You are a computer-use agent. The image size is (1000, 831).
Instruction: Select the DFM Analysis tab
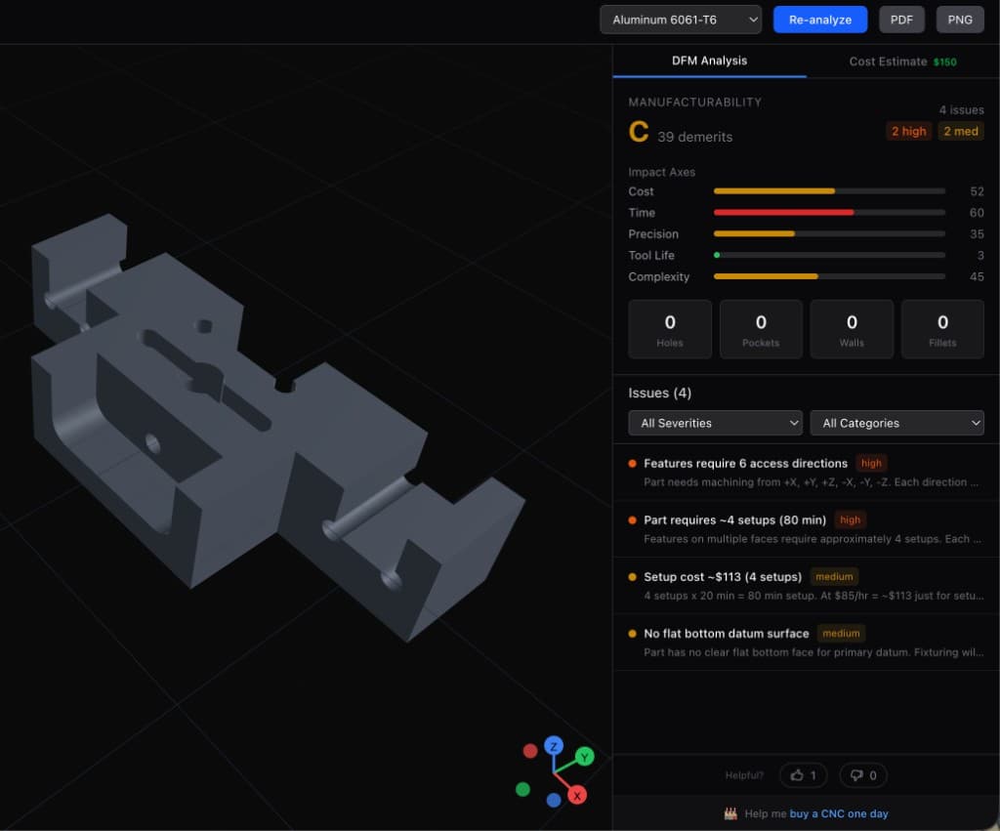tap(710, 60)
